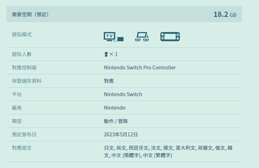The image size is (259, 168).
Task: Click the handheld mode icon
Action: click(x=170, y=37)
